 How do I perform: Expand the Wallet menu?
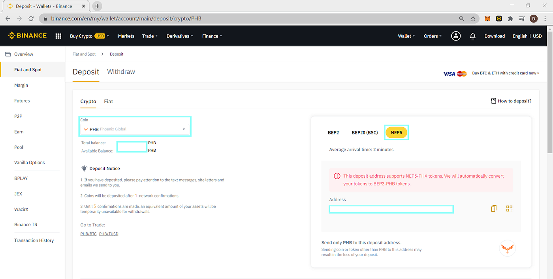(406, 36)
